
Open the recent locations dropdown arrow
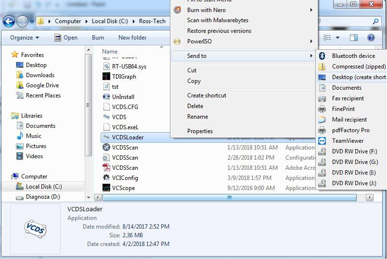coord(32,22)
